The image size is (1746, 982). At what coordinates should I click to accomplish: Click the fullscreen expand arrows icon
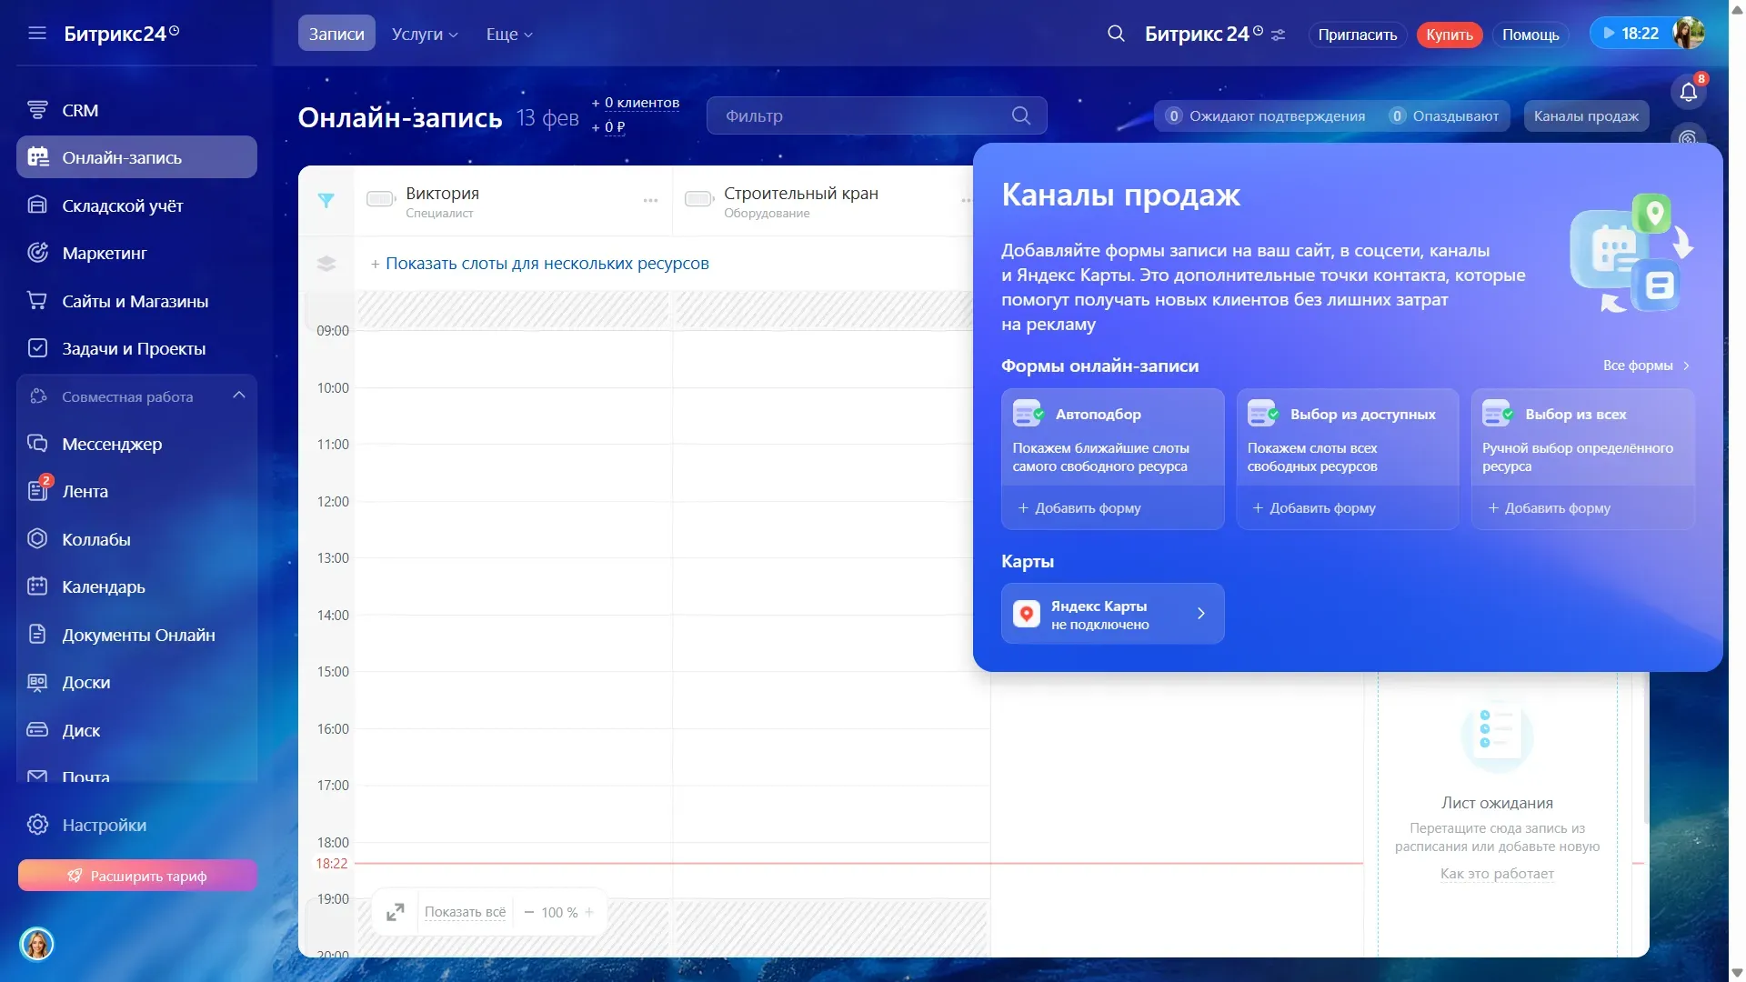pos(396,912)
